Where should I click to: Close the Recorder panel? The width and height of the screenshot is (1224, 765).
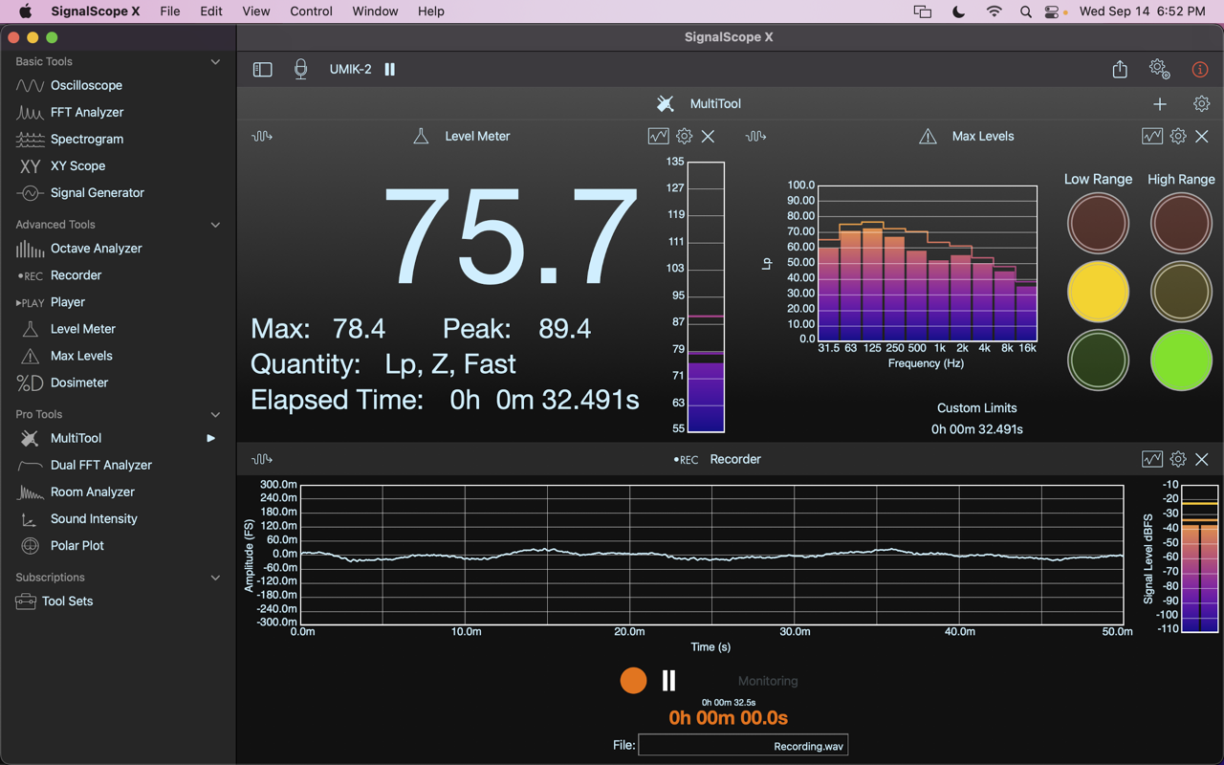[1202, 459]
